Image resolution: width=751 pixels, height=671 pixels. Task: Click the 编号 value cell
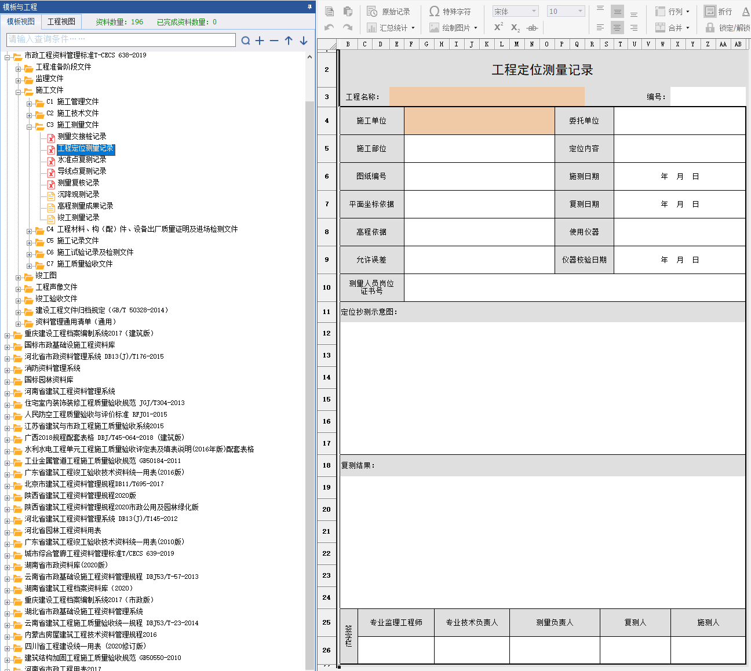click(708, 97)
